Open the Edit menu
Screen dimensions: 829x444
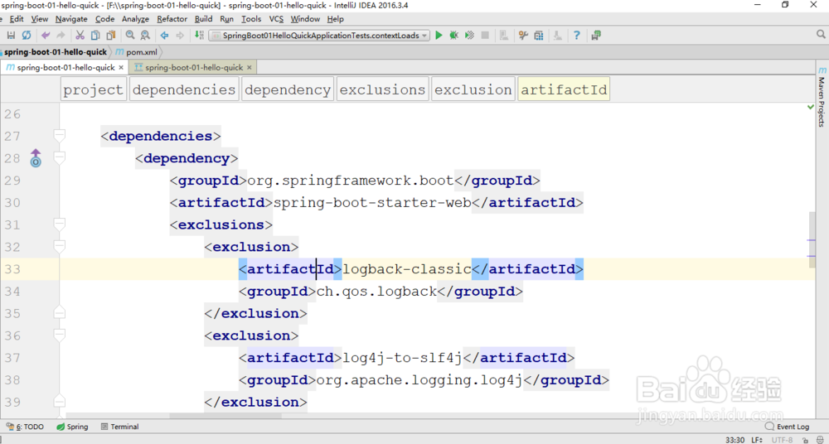click(17, 19)
